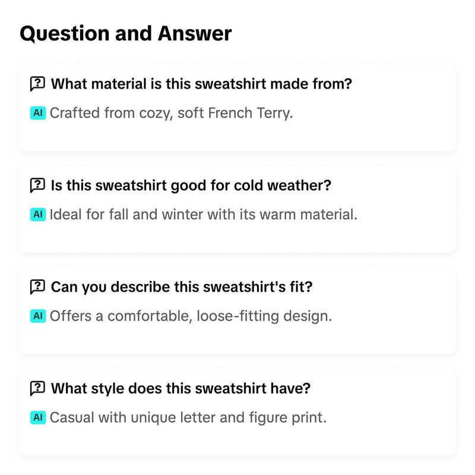Open 'Can you describe this sweatshirt's fit?'

click(x=182, y=287)
